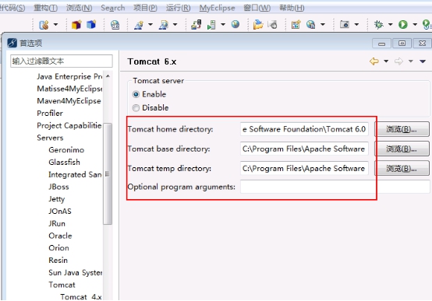Click the first database toolbar icon
The width and height of the screenshot is (432, 301).
[x=44, y=25]
